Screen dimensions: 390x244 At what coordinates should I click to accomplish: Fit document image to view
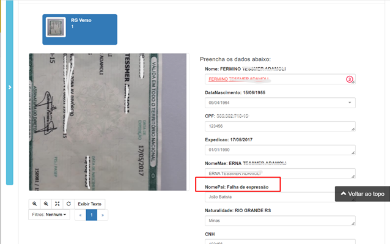(57, 204)
